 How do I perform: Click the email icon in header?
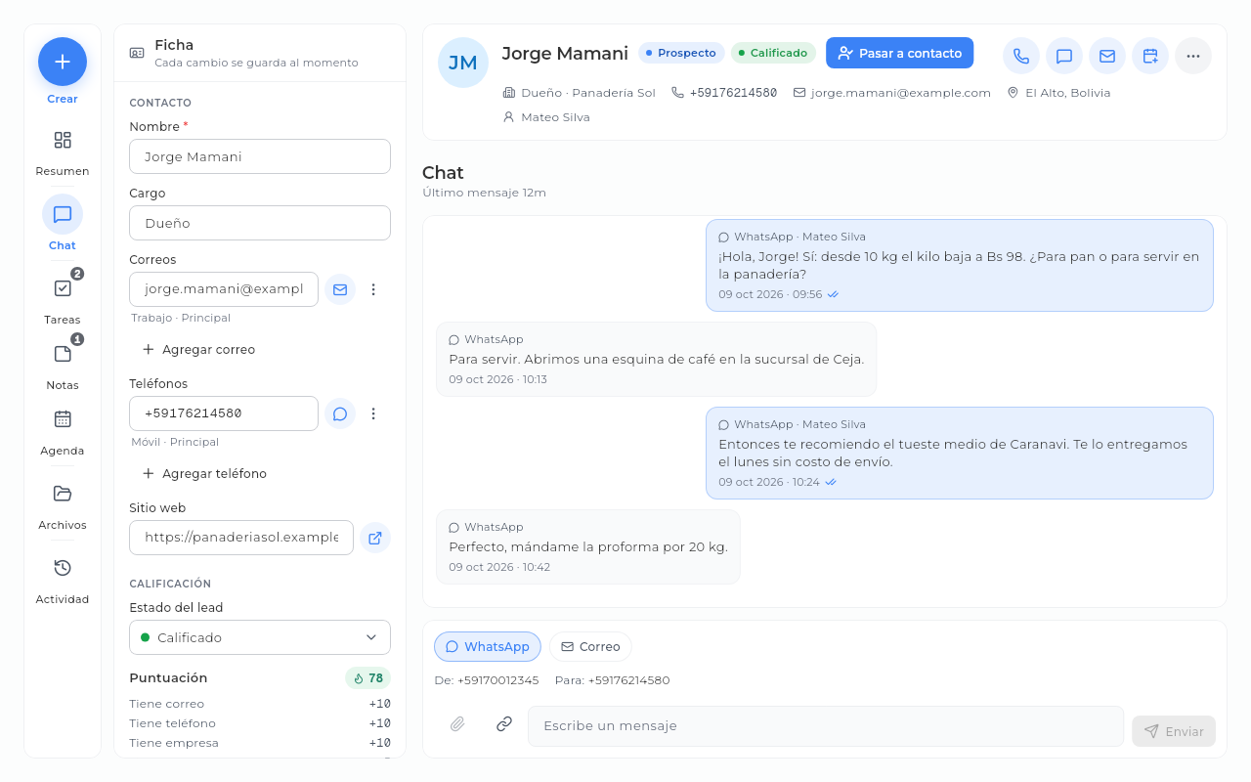pyautogui.click(x=1107, y=56)
